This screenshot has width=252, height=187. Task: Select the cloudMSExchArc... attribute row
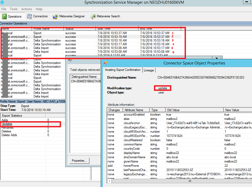pyautogui.click(x=180, y=132)
